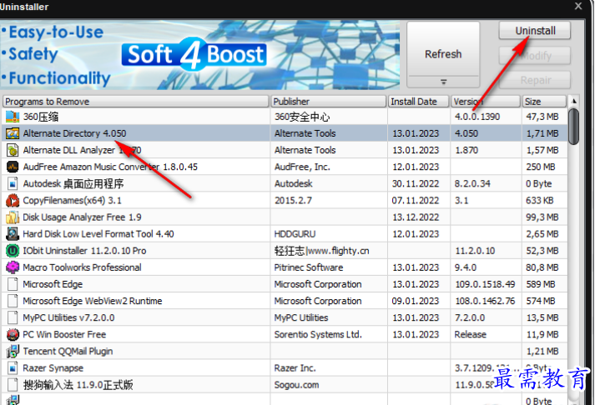
Task: Click the Alternate DLL Analyzer icon
Action: point(13,150)
